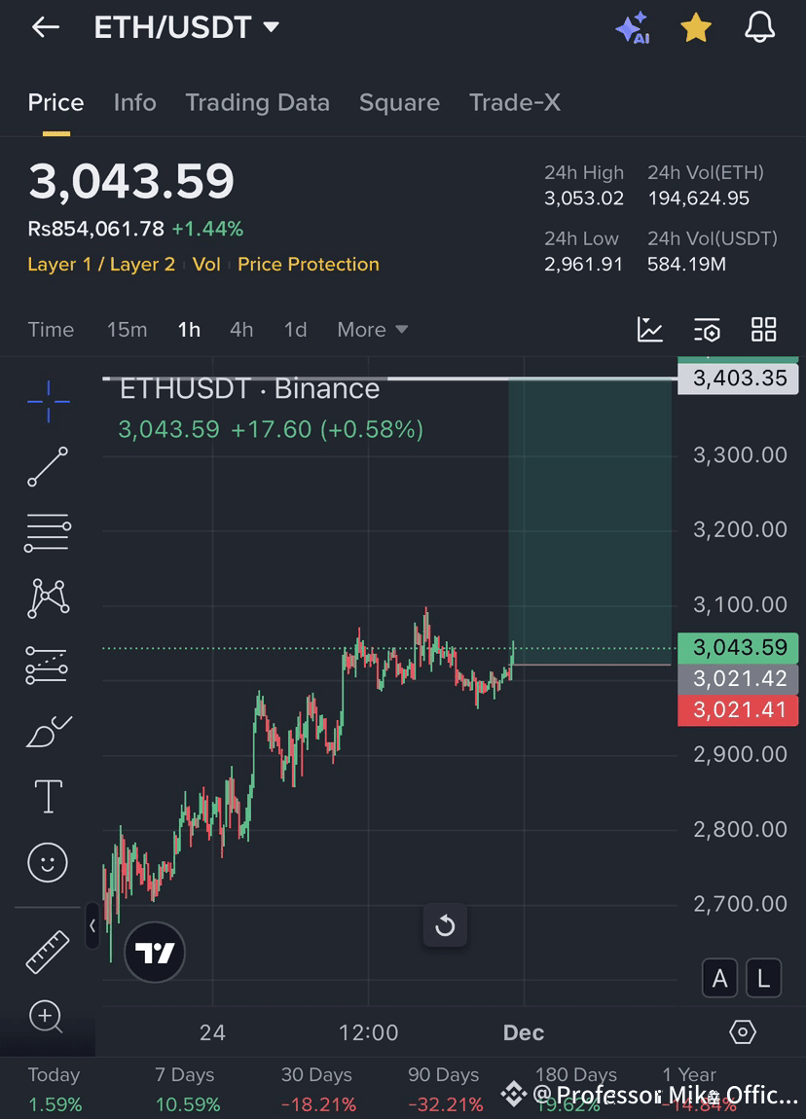Select the brush drawing tool
This screenshot has width=806, height=1119.
49,731
